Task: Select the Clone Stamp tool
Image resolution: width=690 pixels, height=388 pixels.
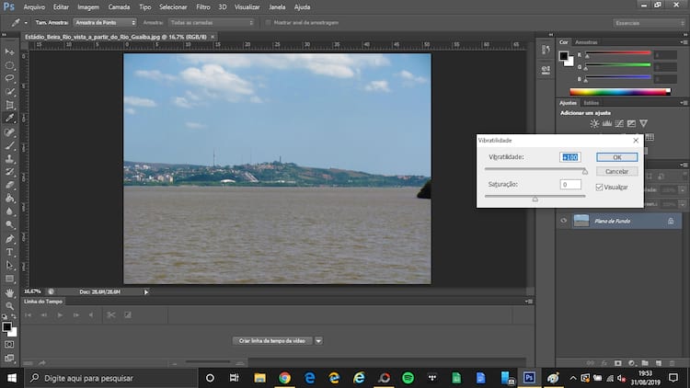Action: pyautogui.click(x=9, y=158)
